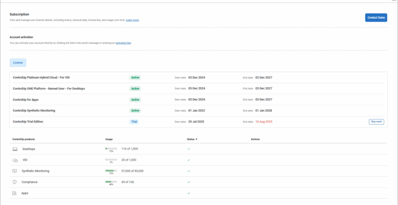Click the Trial status badge

coord(134,122)
